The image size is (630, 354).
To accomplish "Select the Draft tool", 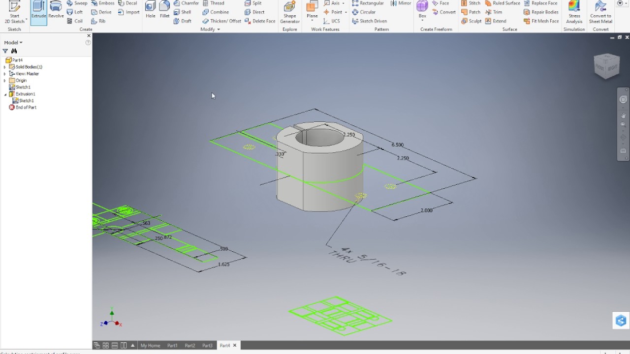I will (x=182, y=21).
